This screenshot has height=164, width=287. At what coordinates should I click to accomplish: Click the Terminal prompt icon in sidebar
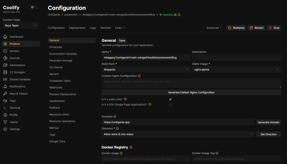pyautogui.click(x=5, y=108)
